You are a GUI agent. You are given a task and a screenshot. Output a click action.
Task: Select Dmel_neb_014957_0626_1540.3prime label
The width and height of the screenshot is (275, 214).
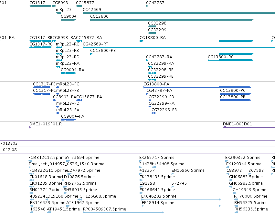(x=67, y=164)
